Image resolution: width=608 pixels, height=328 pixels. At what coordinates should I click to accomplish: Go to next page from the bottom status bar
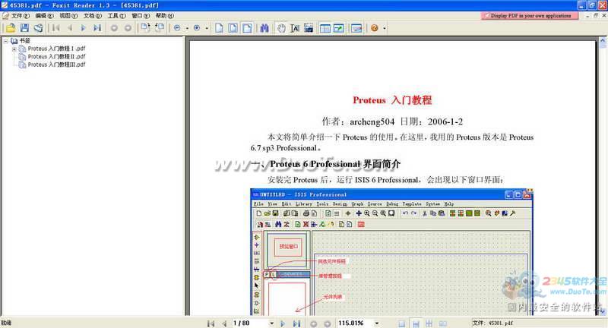tap(283, 323)
